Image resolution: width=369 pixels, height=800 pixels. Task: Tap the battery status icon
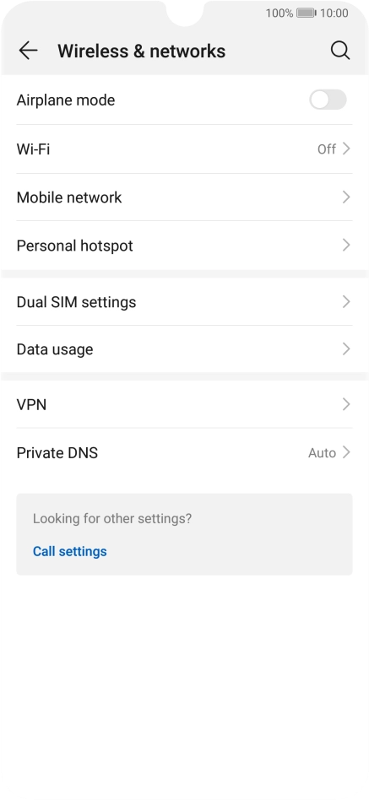[307, 13]
